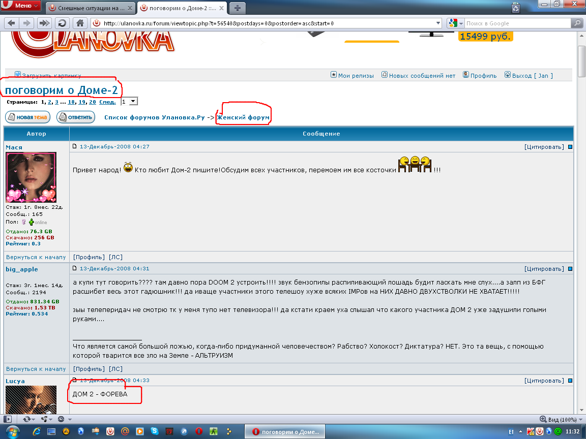The image size is (586, 439).
Task: Go to the browser home page
Action: pos(80,23)
